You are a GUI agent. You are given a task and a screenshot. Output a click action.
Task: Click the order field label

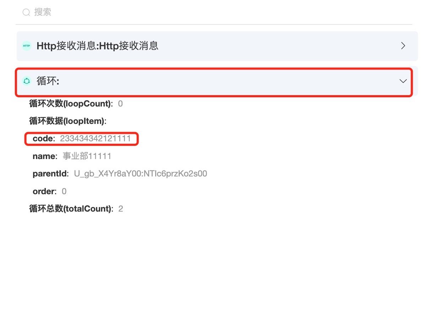[x=45, y=191]
